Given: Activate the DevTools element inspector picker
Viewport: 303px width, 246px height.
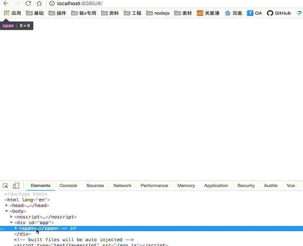Looking at the screenshot, I should (6, 186).
